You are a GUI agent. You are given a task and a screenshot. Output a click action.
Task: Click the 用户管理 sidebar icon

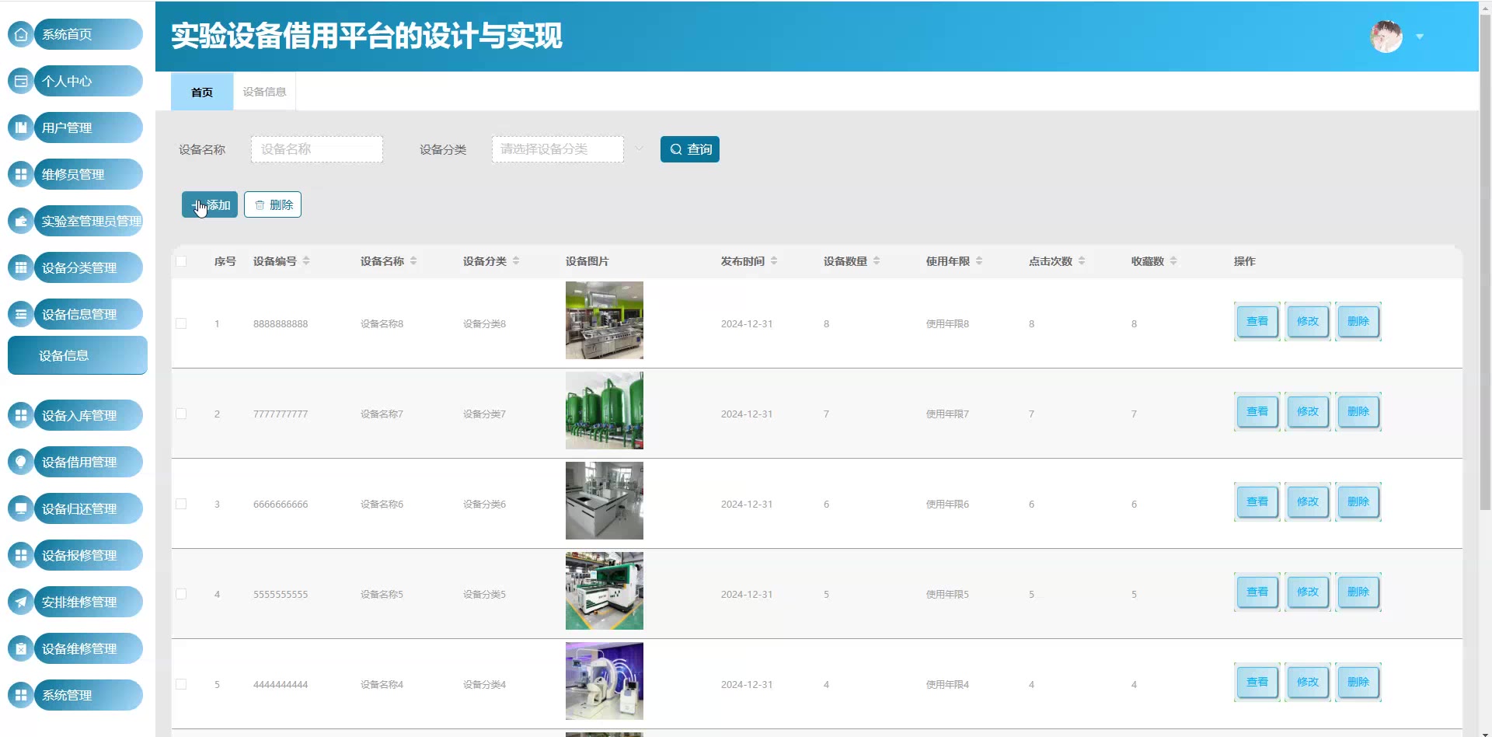(x=21, y=127)
